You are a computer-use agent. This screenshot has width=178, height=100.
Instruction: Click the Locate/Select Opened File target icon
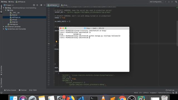coord(34,5)
